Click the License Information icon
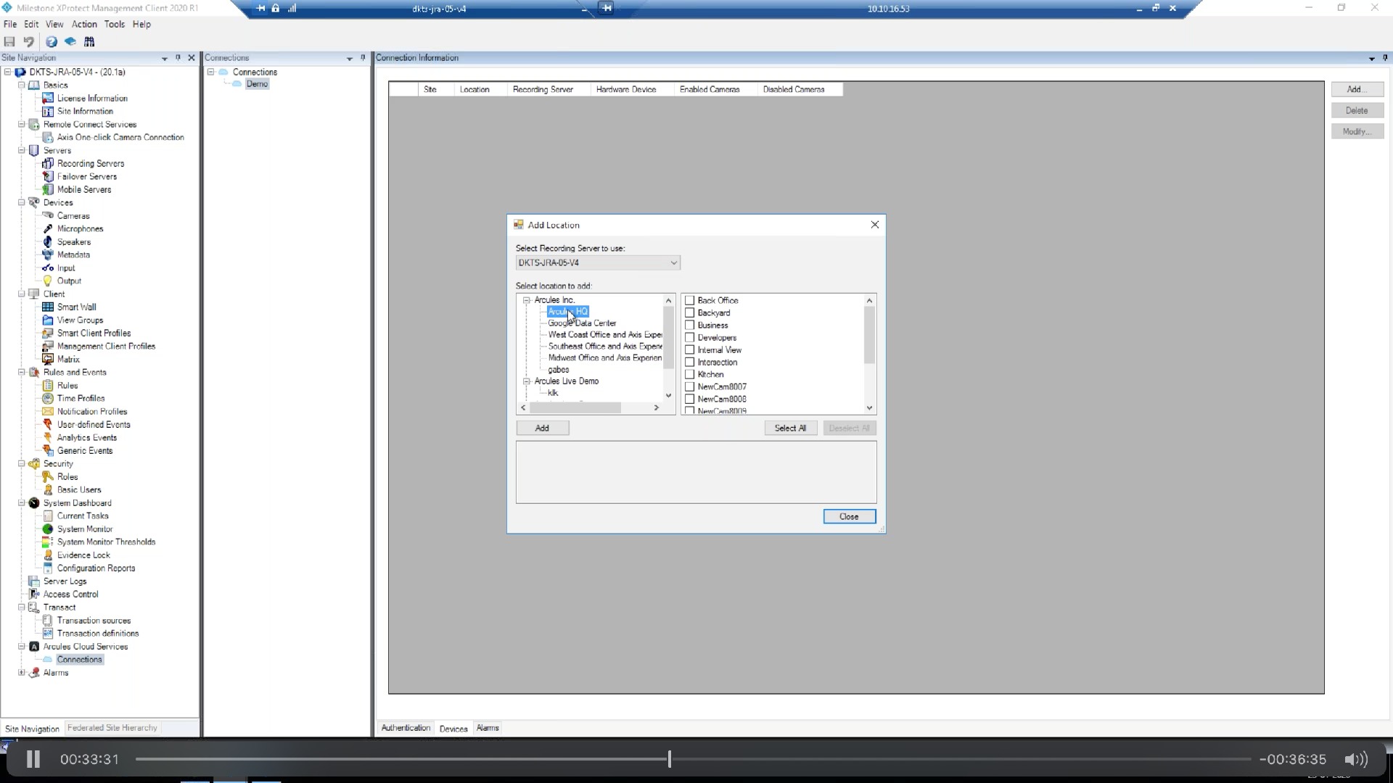This screenshot has height=783, width=1393. pyautogui.click(x=48, y=98)
